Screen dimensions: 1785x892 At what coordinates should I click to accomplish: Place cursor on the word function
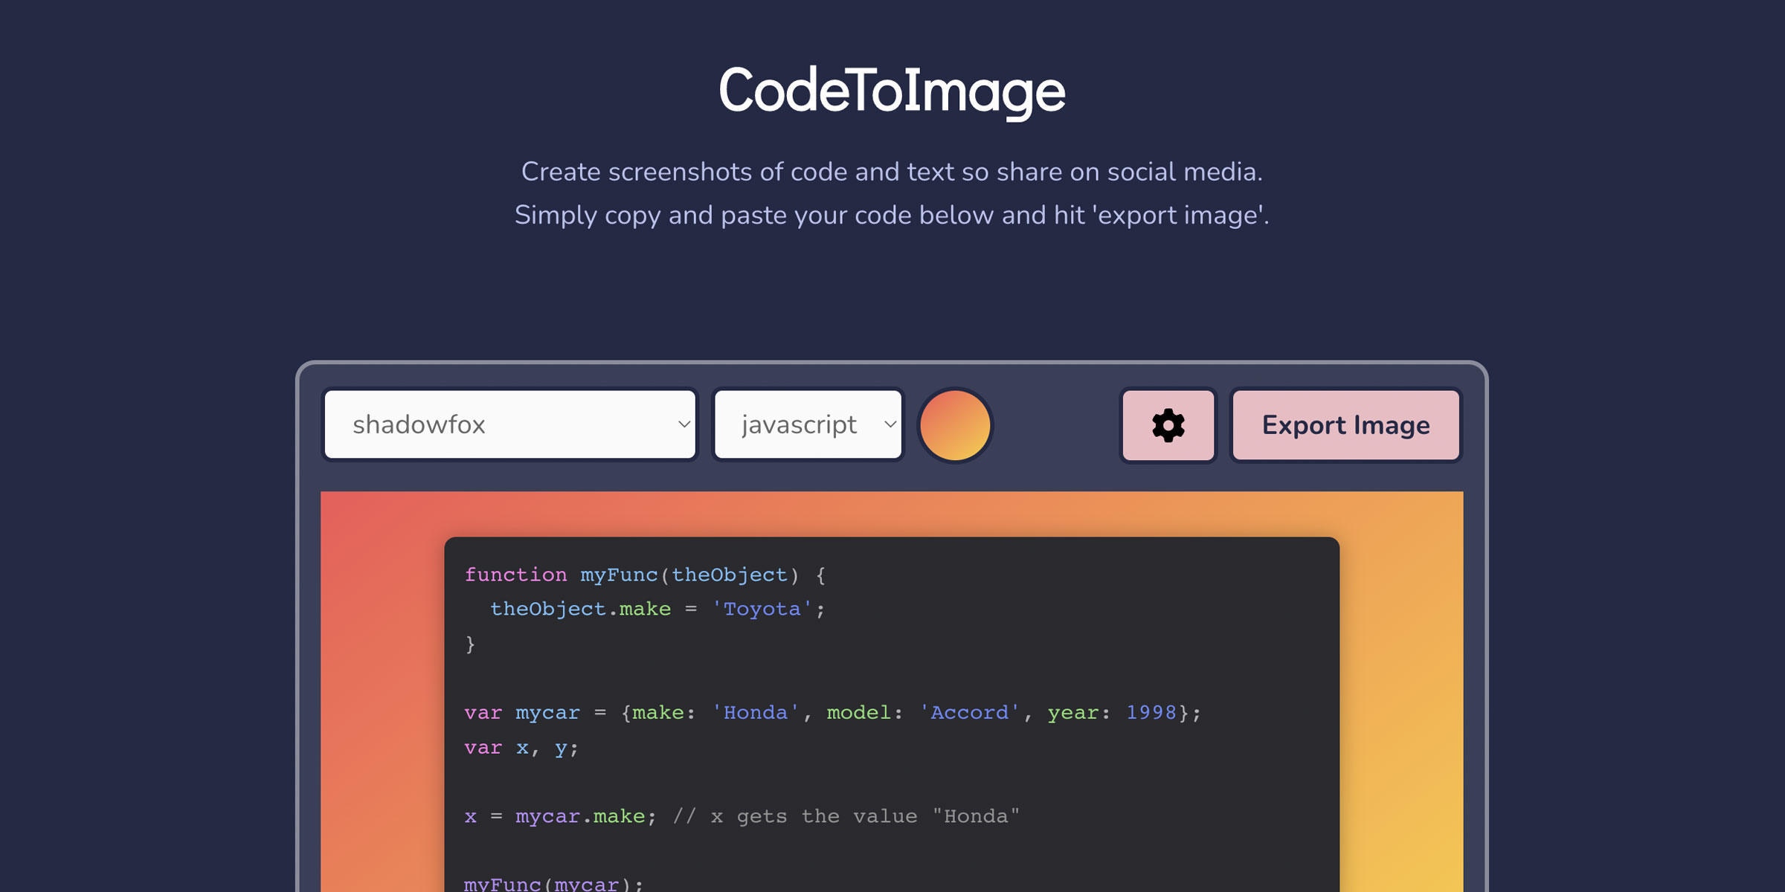pos(515,574)
